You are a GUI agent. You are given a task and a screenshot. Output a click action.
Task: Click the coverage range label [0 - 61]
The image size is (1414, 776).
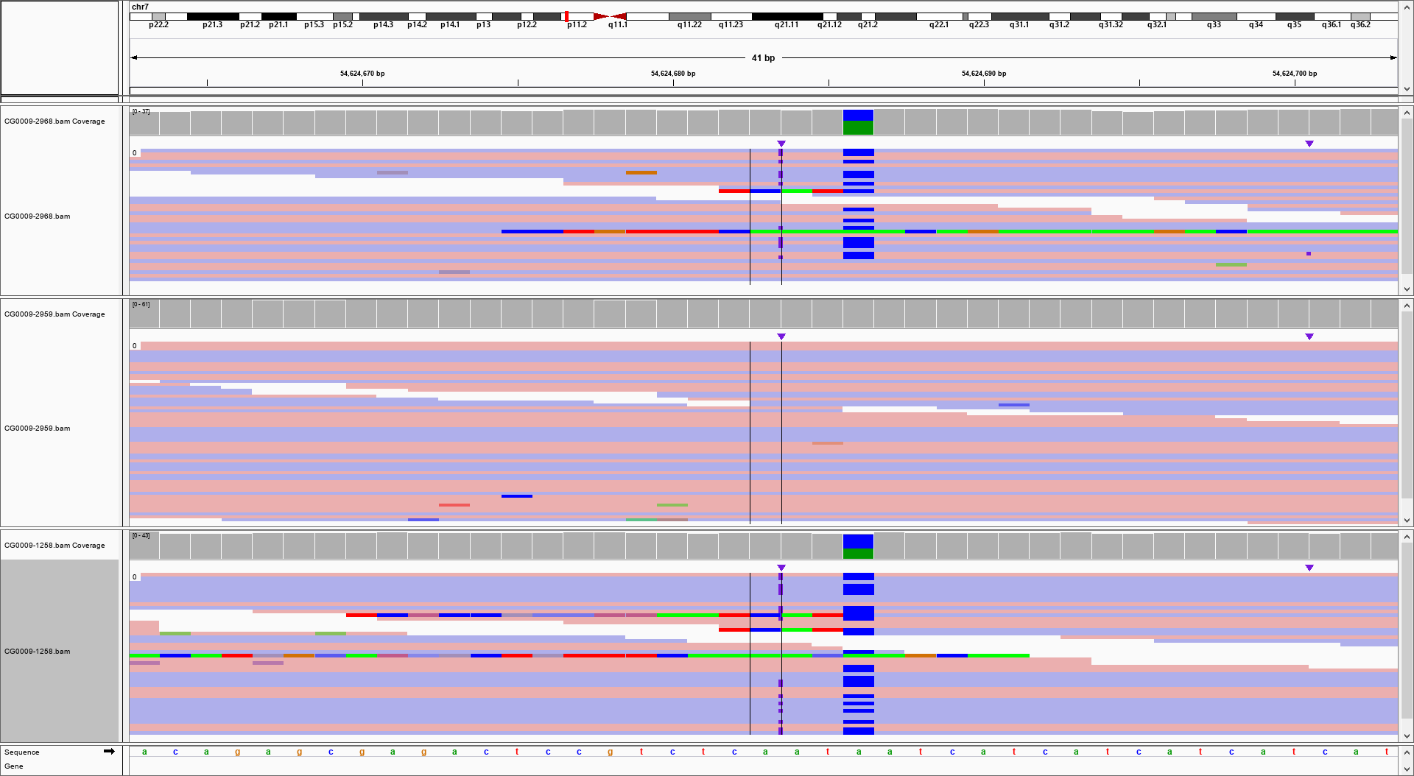[140, 304]
